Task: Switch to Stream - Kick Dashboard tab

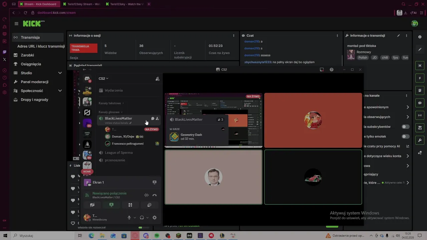Action: 38,4
